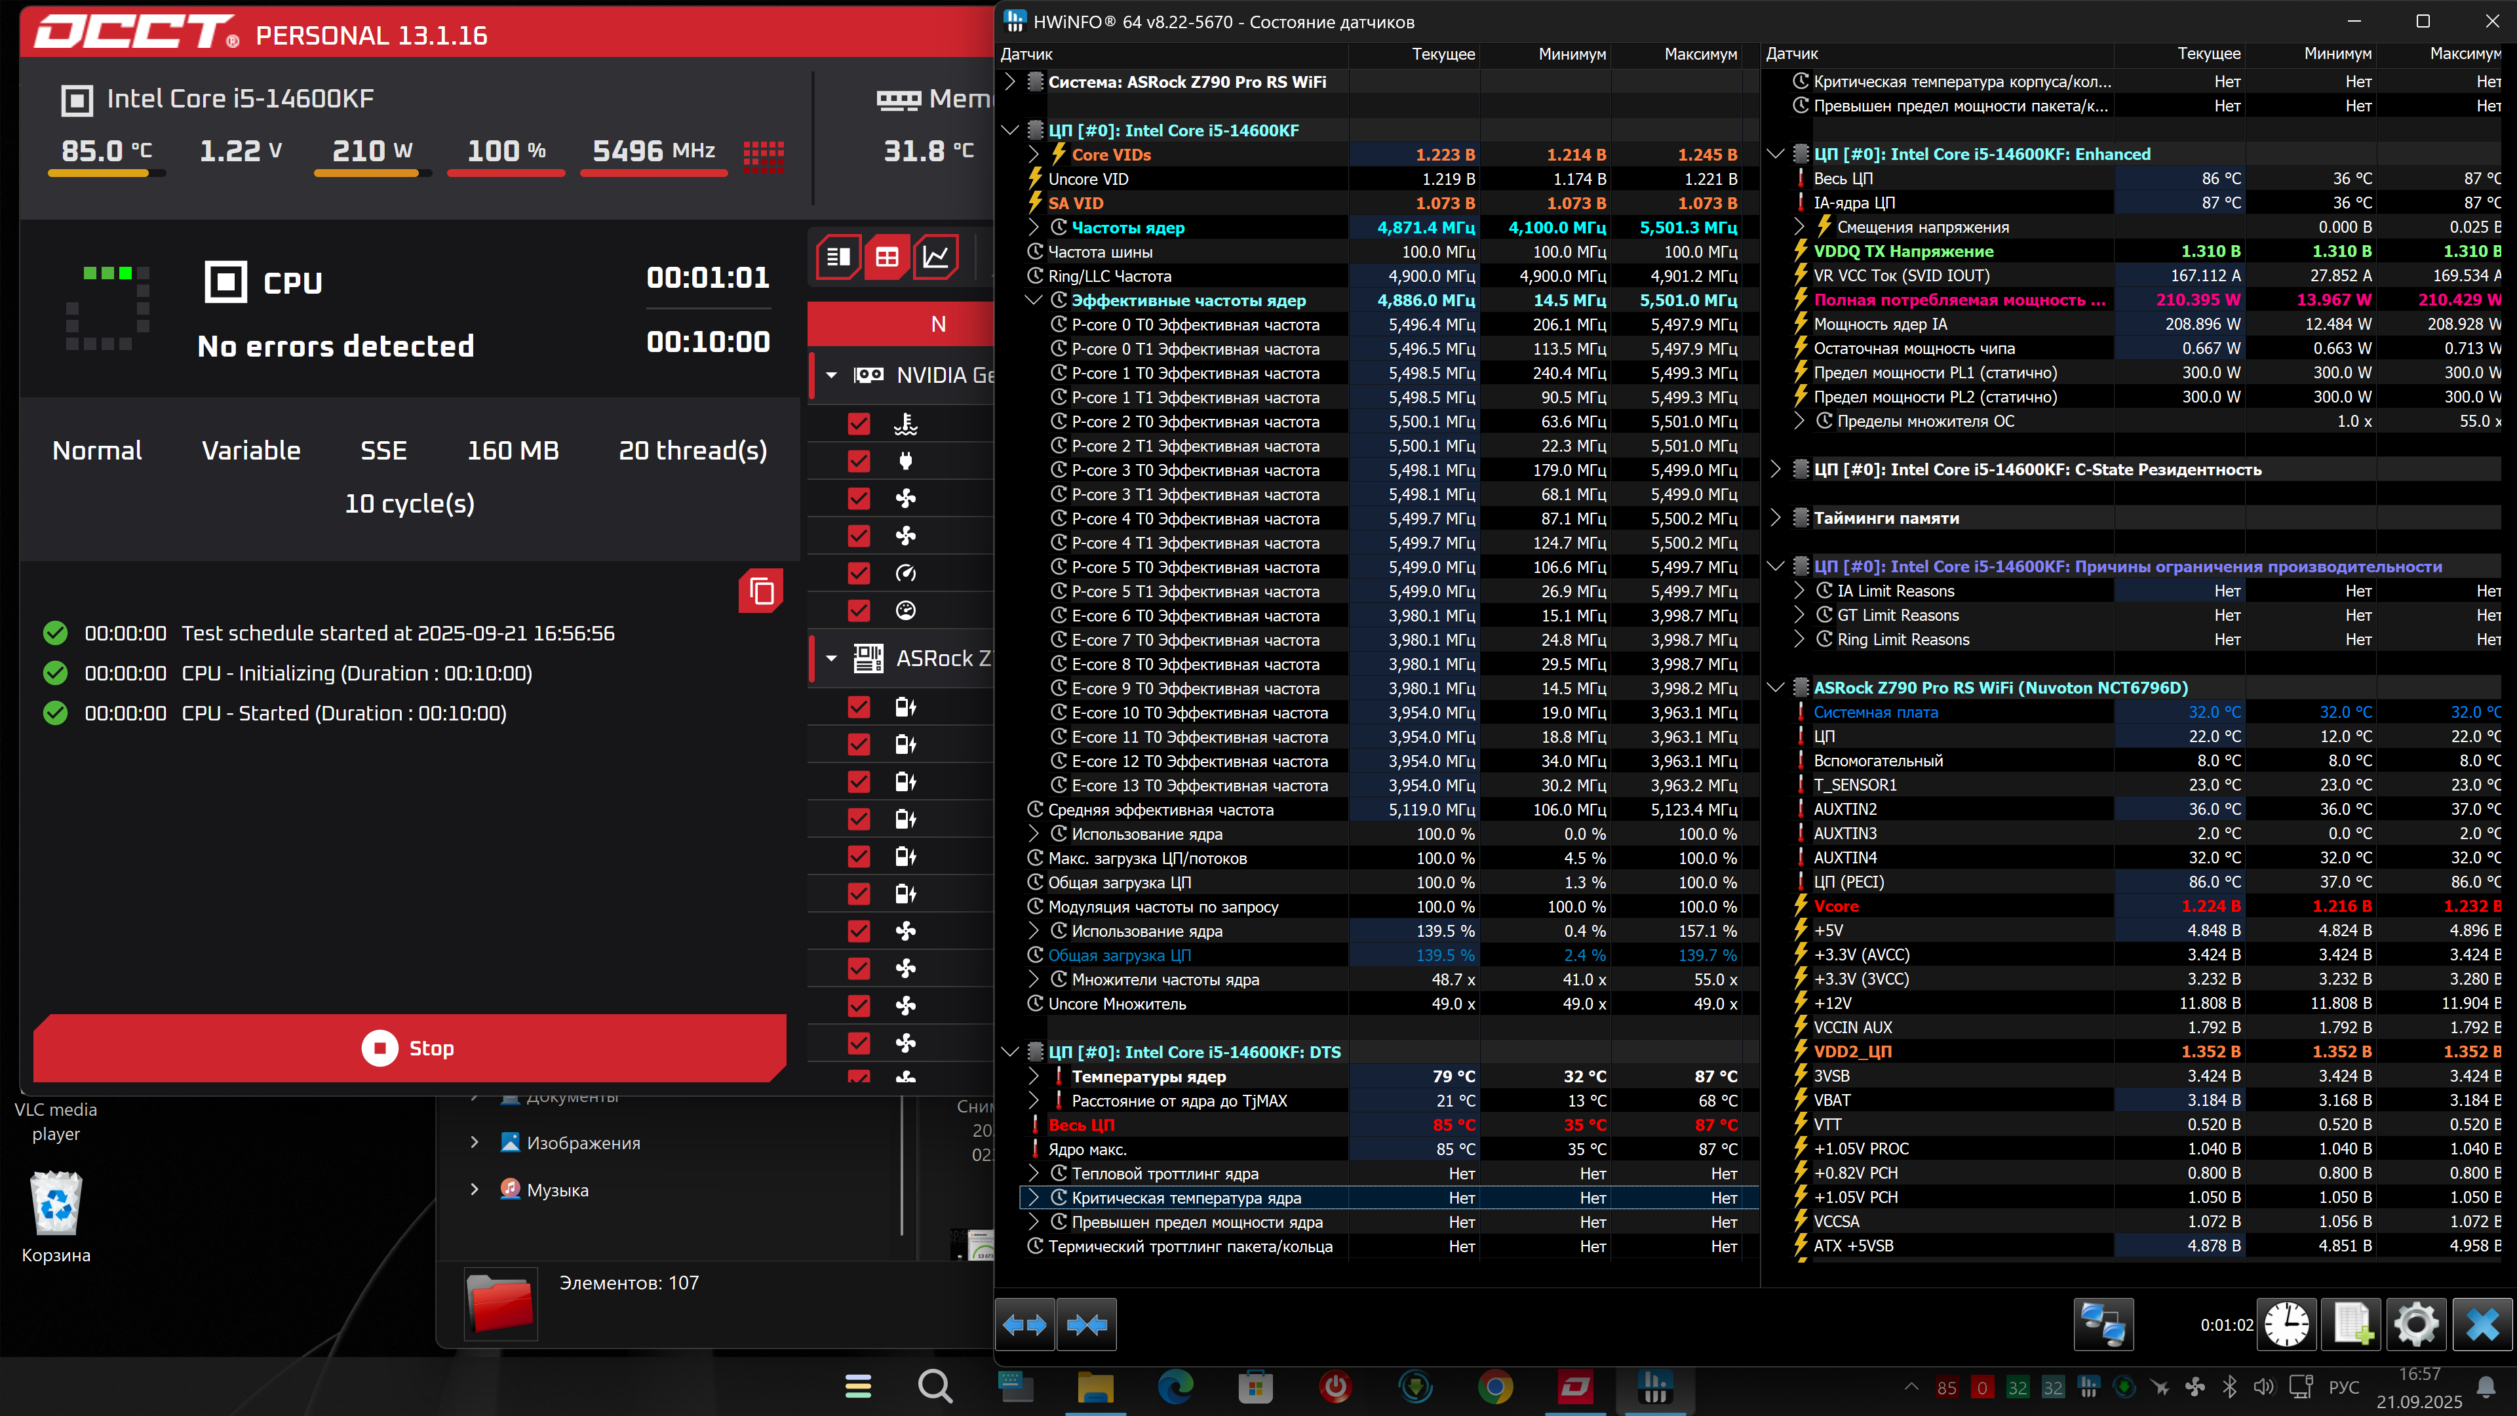This screenshot has width=2517, height=1416.
Task: Select OCCT table view icon
Action: pos(886,257)
